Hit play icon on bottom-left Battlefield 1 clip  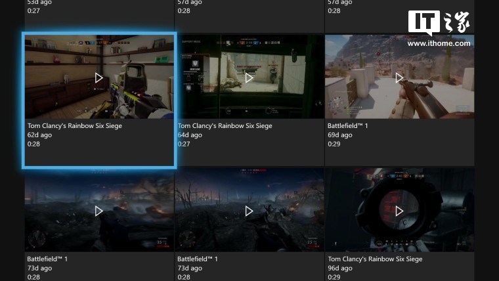coord(98,211)
